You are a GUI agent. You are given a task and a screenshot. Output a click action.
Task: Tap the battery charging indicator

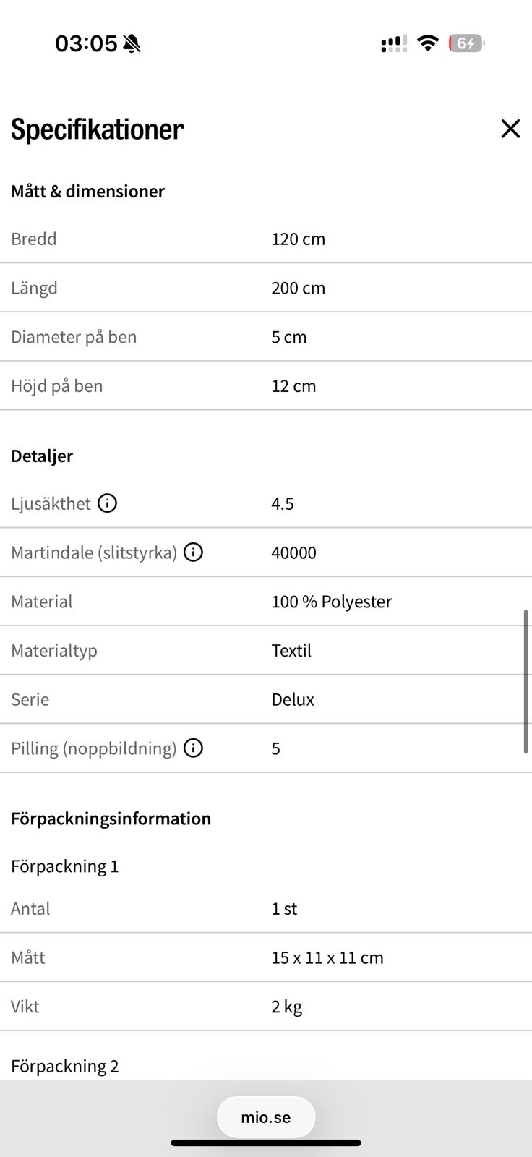pyautogui.click(x=466, y=43)
